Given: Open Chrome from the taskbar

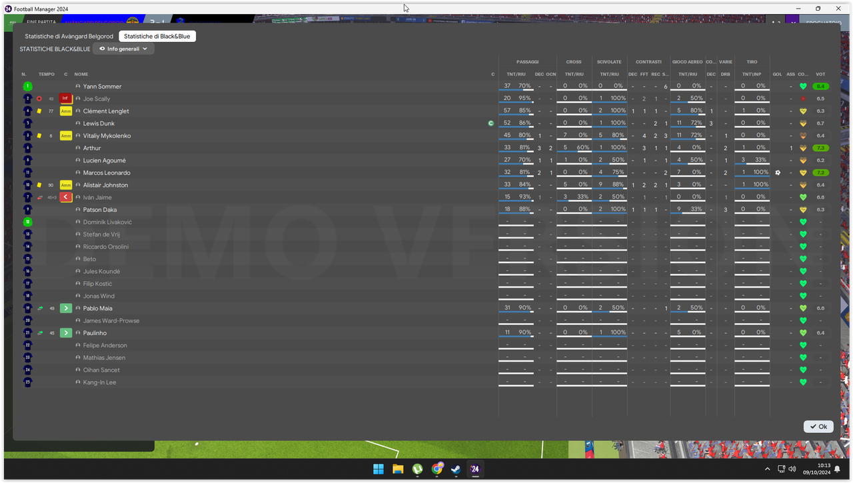Looking at the screenshot, I should [x=436, y=469].
